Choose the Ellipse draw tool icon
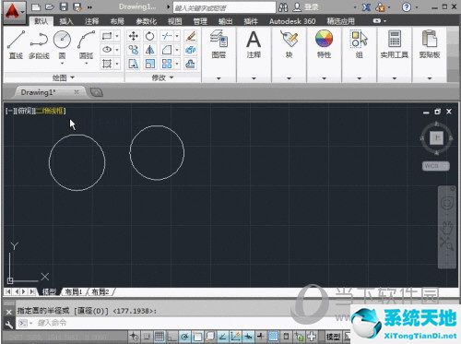The height and width of the screenshot is (344, 461). coord(107,50)
